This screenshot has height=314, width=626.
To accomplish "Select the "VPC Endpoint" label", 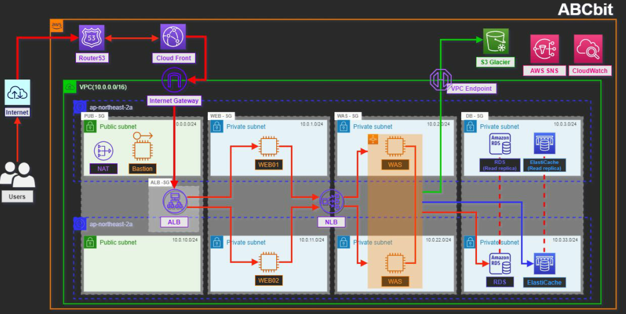I will coord(472,88).
